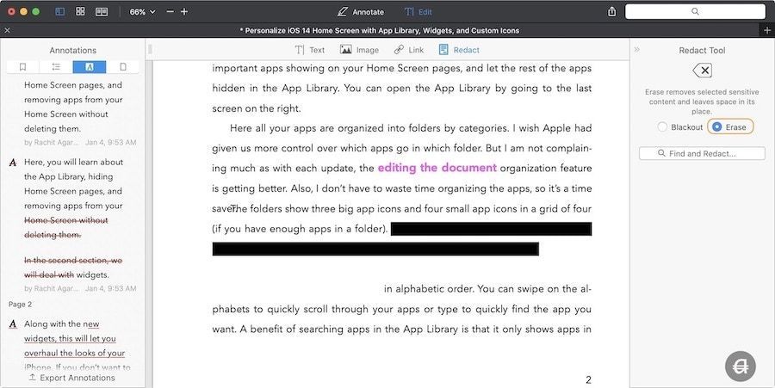
Task: Collapse the Redact Tool panel
Action: pyautogui.click(x=637, y=50)
